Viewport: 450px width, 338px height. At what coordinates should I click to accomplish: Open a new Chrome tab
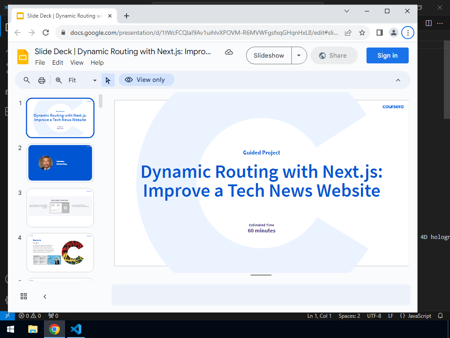(126, 16)
